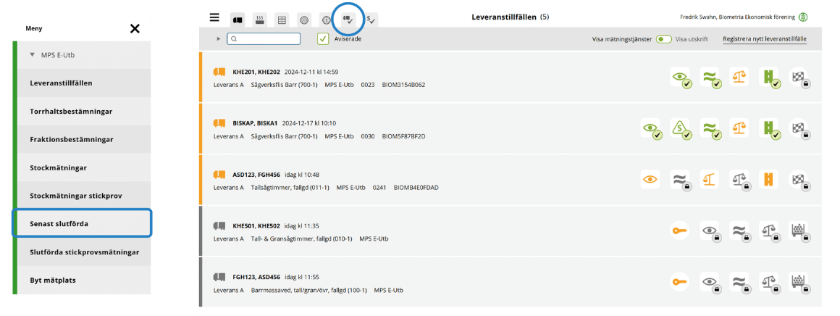Image resolution: width=840 pixels, height=316 pixels.
Task: Click user name Fredrik Swahn
Action: (x=700, y=17)
